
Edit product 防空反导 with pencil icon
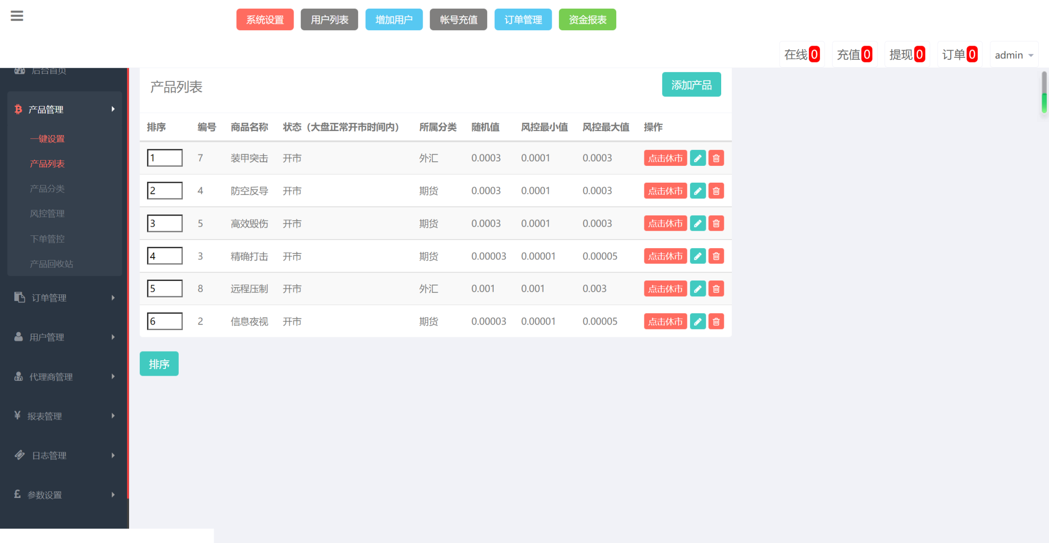698,191
